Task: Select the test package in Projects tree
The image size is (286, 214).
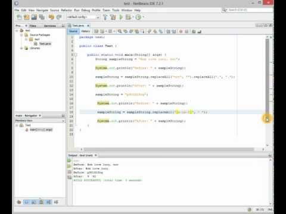Action: 37,39
